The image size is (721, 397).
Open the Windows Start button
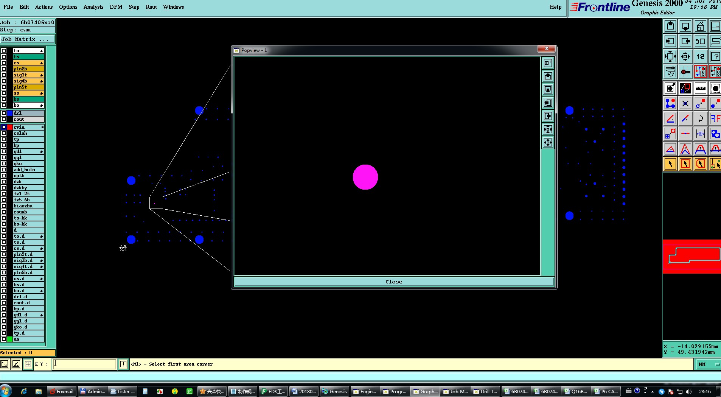tap(6, 391)
